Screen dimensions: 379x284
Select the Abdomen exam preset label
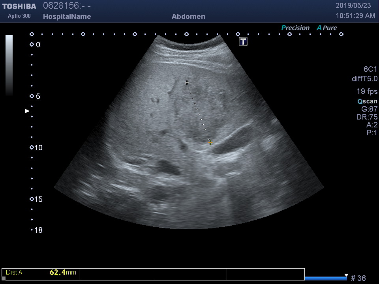pos(188,17)
